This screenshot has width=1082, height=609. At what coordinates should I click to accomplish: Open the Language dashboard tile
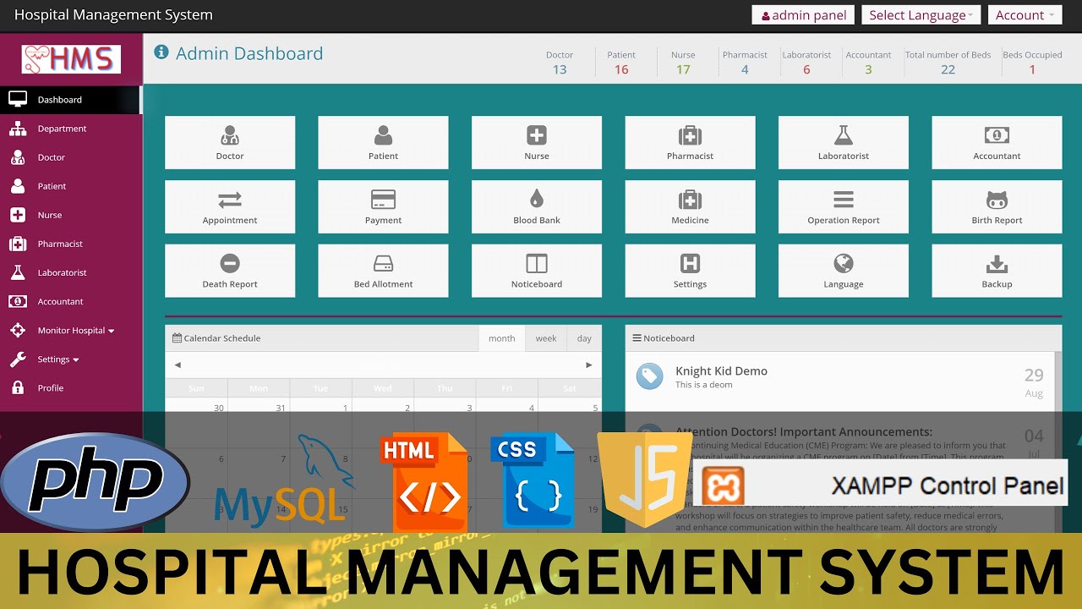(844, 272)
